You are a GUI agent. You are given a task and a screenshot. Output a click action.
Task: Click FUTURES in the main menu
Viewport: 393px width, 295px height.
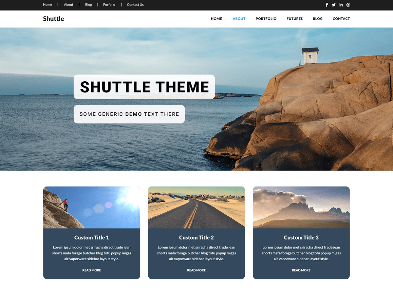294,19
